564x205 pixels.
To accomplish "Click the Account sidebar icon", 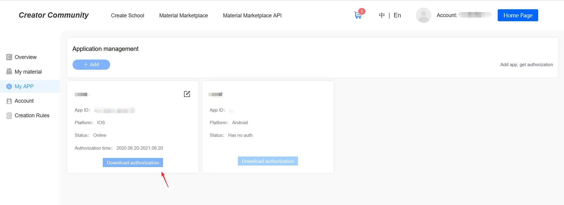I will click(x=9, y=101).
